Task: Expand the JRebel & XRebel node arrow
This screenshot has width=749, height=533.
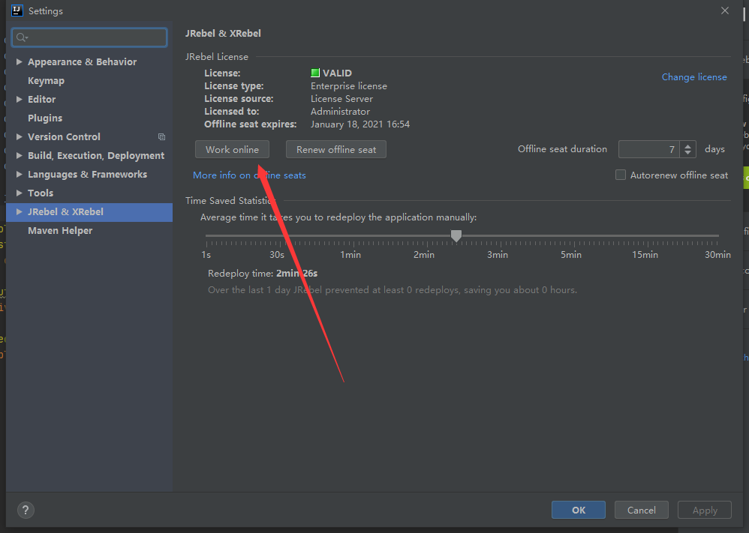Action: point(19,212)
